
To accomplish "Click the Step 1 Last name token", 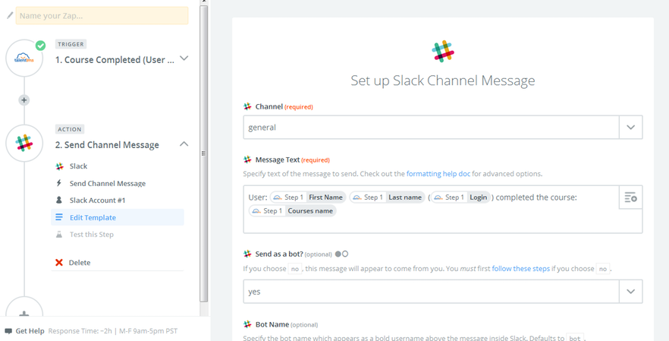I will (x=387, y=197).
